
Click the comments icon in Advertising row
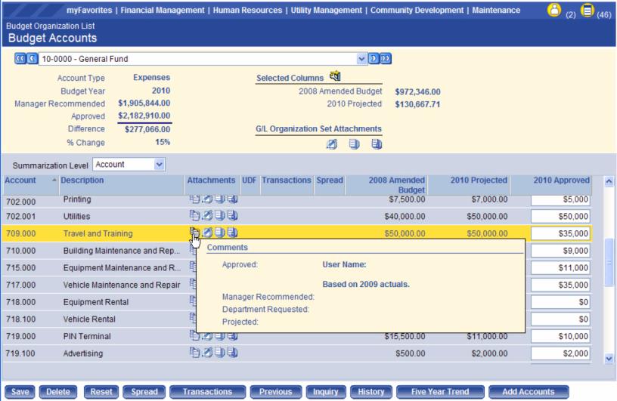(x=194, y=353)
